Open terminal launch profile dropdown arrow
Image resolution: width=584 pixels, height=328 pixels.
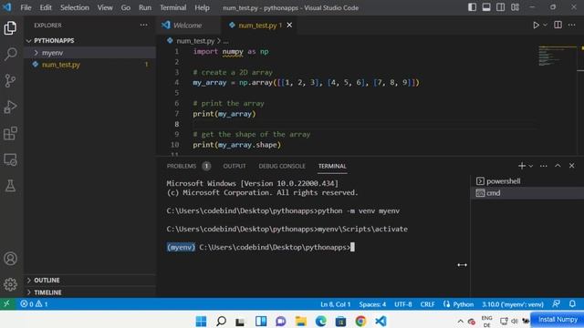531,166
